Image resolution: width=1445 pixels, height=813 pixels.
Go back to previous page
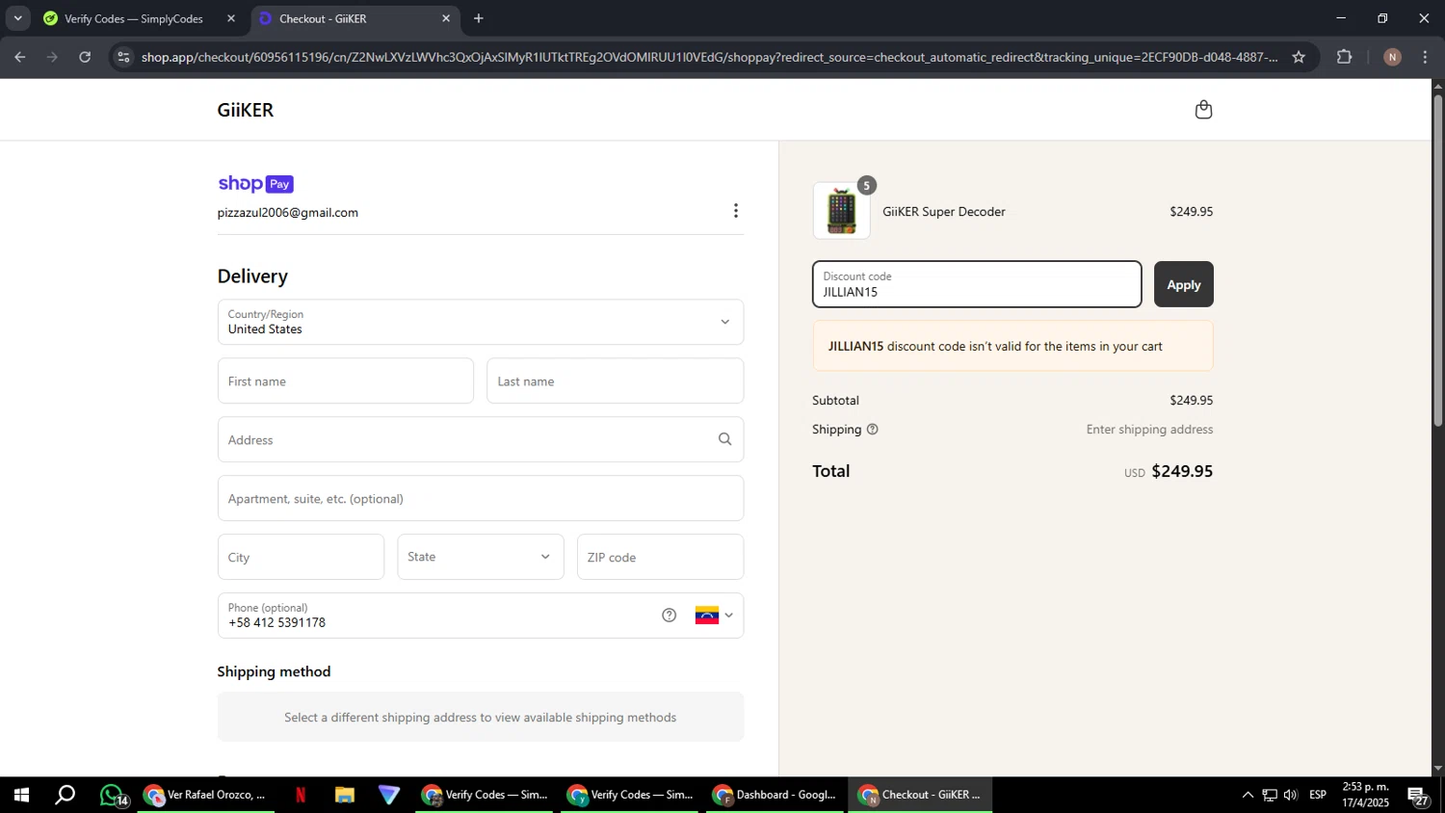pos(19,58)
